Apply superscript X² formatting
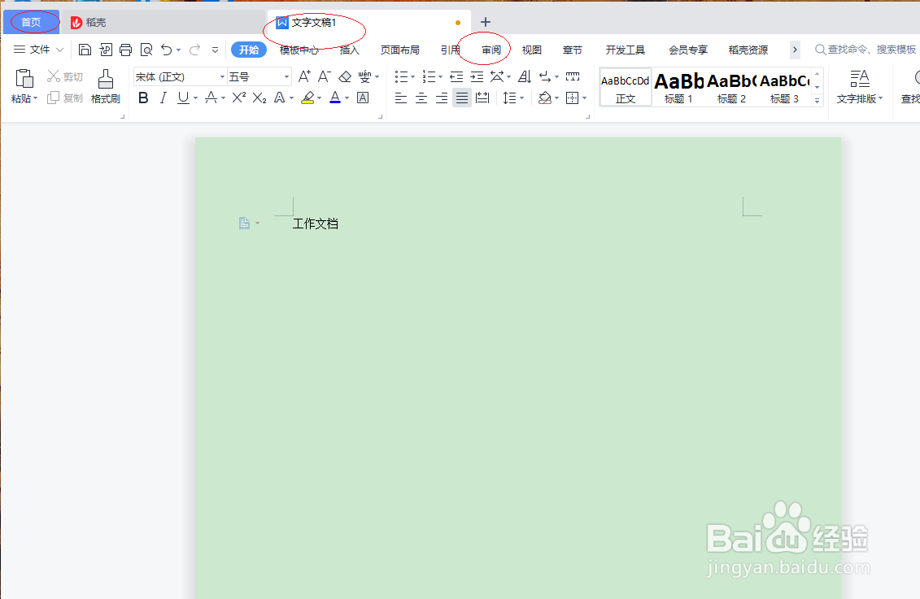920x599 pixels. tap(239, 98)
